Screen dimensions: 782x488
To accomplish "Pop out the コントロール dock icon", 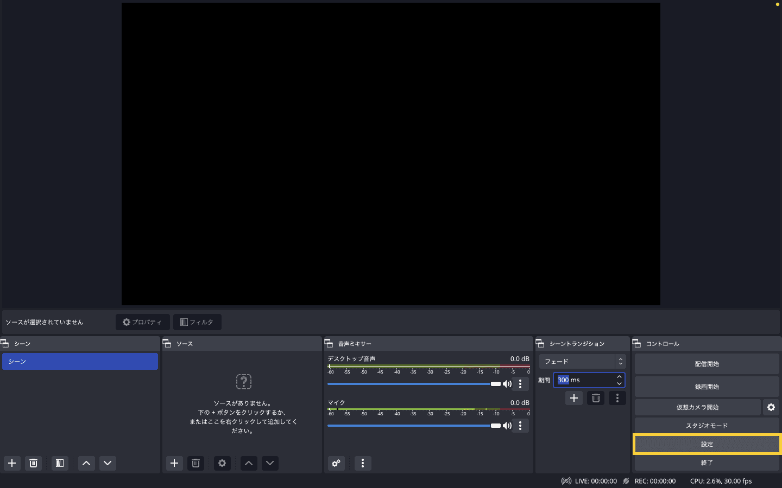I will pos(637,343).
